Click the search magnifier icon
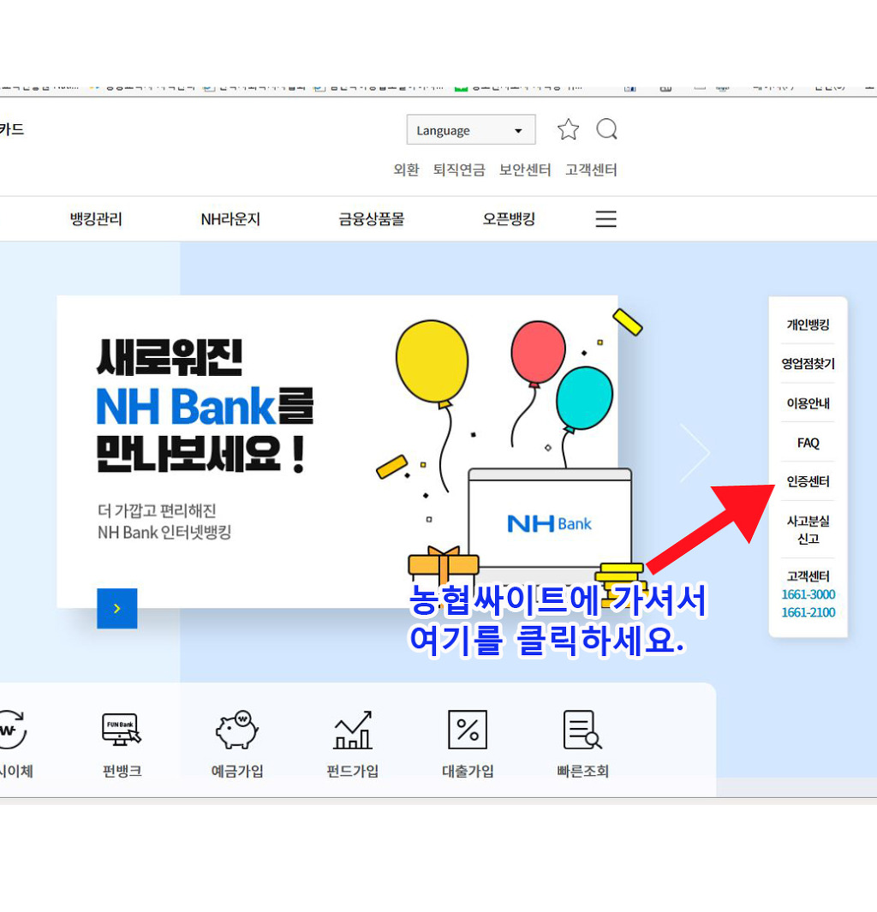 click(x=606, y=129)
